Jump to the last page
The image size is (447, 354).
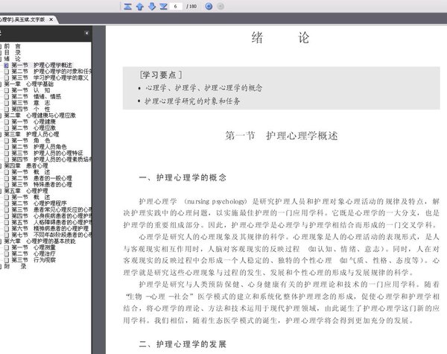(163, 6)
